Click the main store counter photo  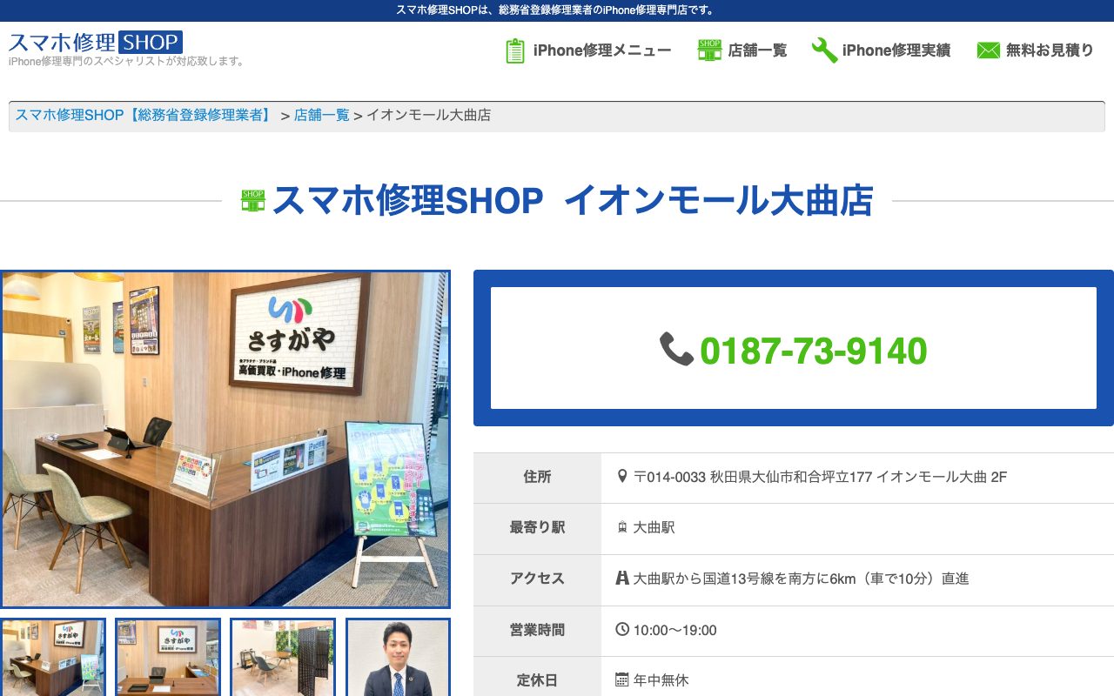[x=225, y=439]
